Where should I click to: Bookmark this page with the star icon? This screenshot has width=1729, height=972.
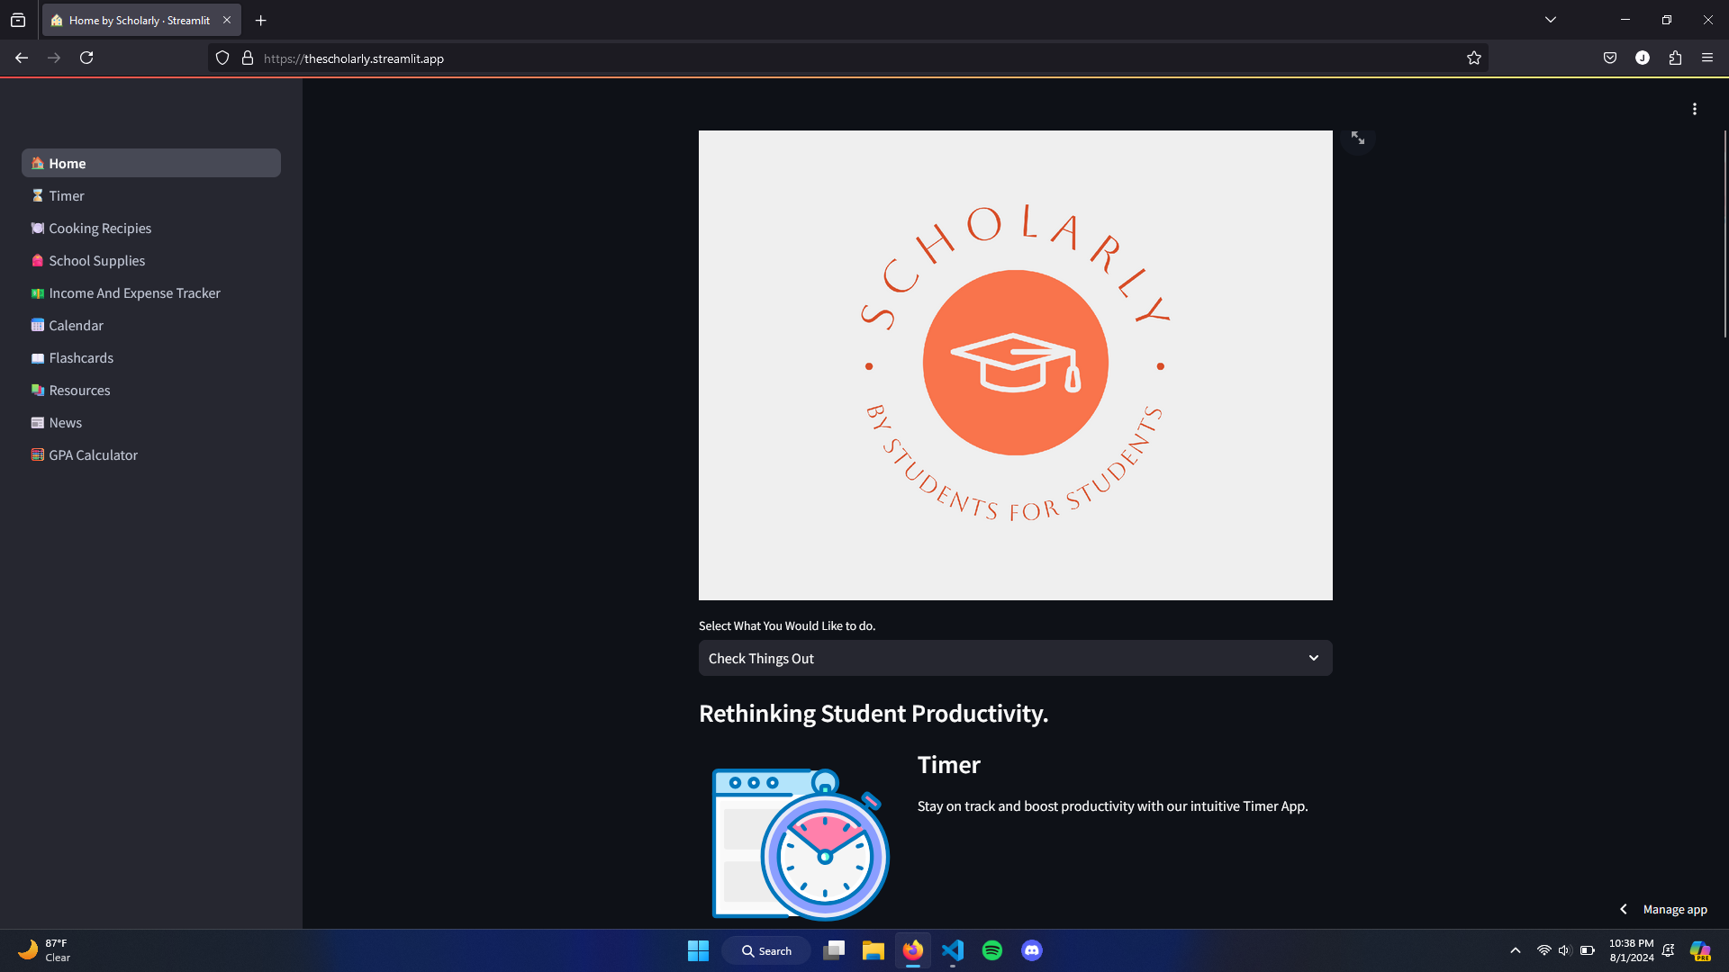coord(1473,58)
